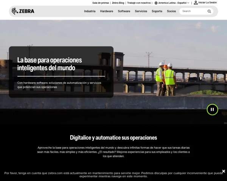Image resolution: width=227 pixels, height=181 pixels.
Task: Visit the Zebra Blog link
Action: (x=118, y=3)
